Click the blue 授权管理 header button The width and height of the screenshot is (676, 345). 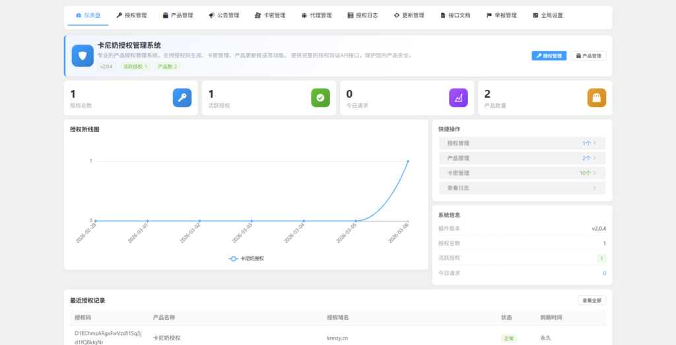549,56
